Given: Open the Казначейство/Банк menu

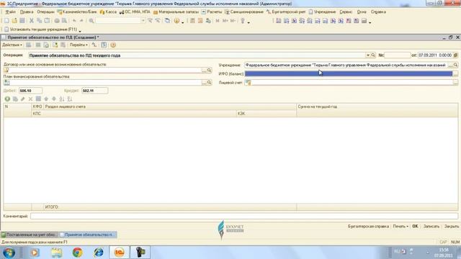Looking at the screenshot, I should tap(77, 12).
